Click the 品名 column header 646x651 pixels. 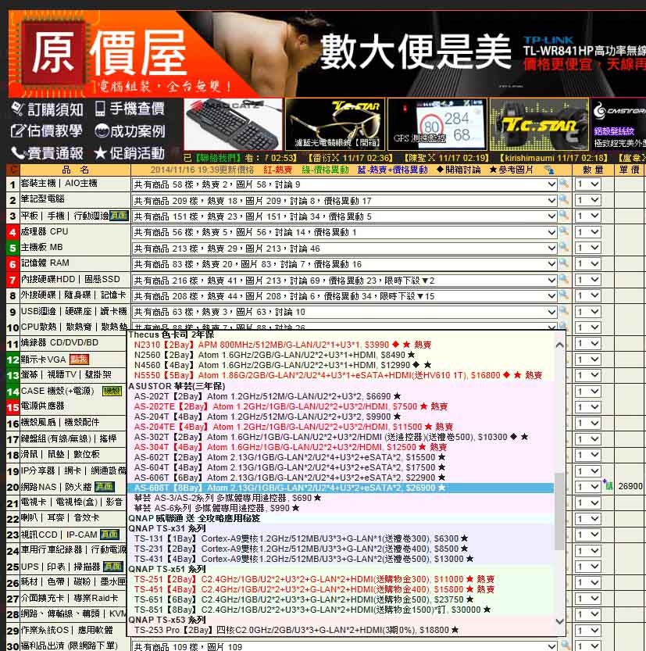(x=76, y=170)
